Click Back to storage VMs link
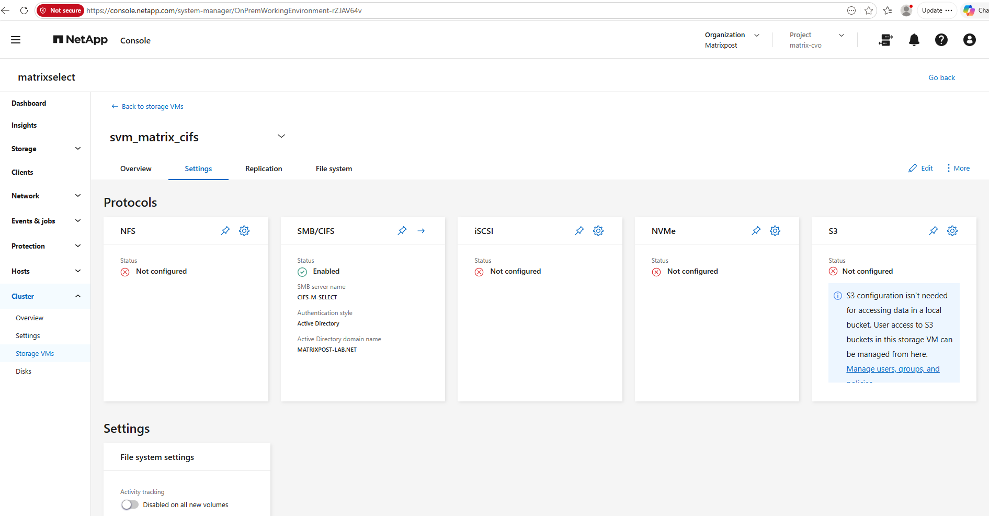This screenshot has height=516, width=989. coord(147,106)
